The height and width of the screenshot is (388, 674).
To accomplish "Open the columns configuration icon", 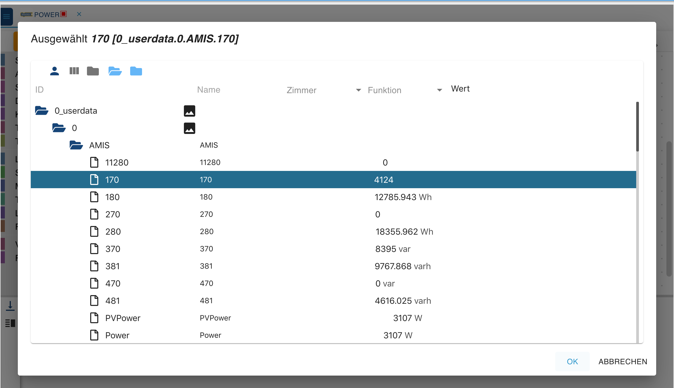I will (74, 71).
